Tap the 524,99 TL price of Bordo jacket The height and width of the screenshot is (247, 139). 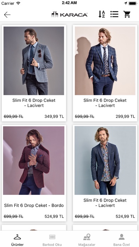[54, 216]
